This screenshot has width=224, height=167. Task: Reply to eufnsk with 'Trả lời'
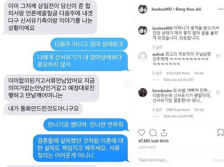pos(199,73)
